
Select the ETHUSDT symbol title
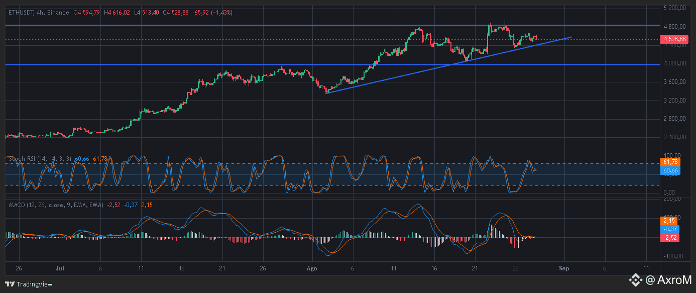click(x=21, y=13)
